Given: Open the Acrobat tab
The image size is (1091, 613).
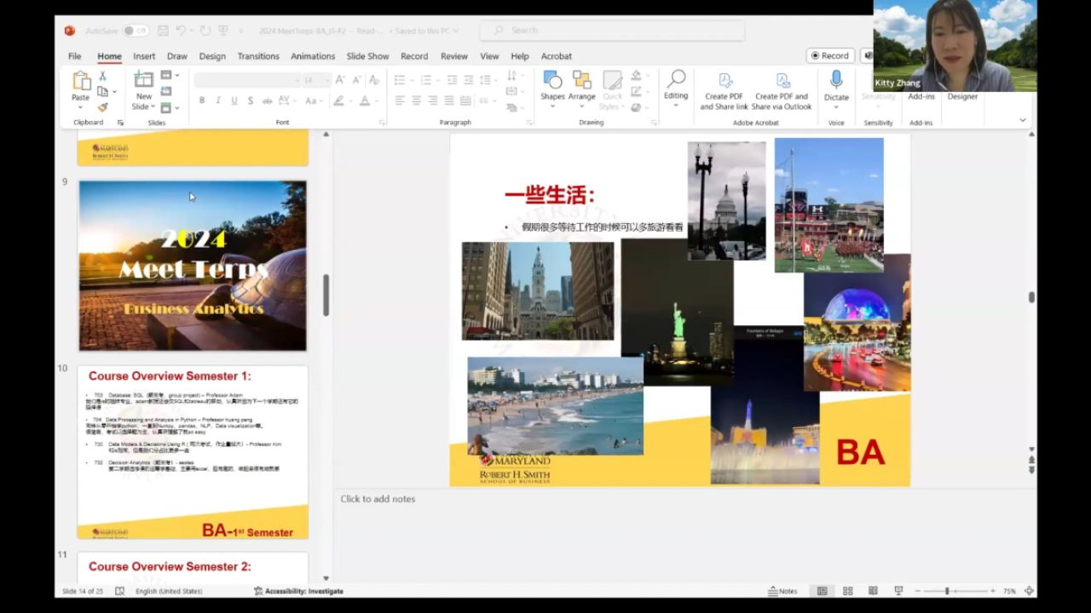Looking at the screenshot, I should (x=557, y=56).
